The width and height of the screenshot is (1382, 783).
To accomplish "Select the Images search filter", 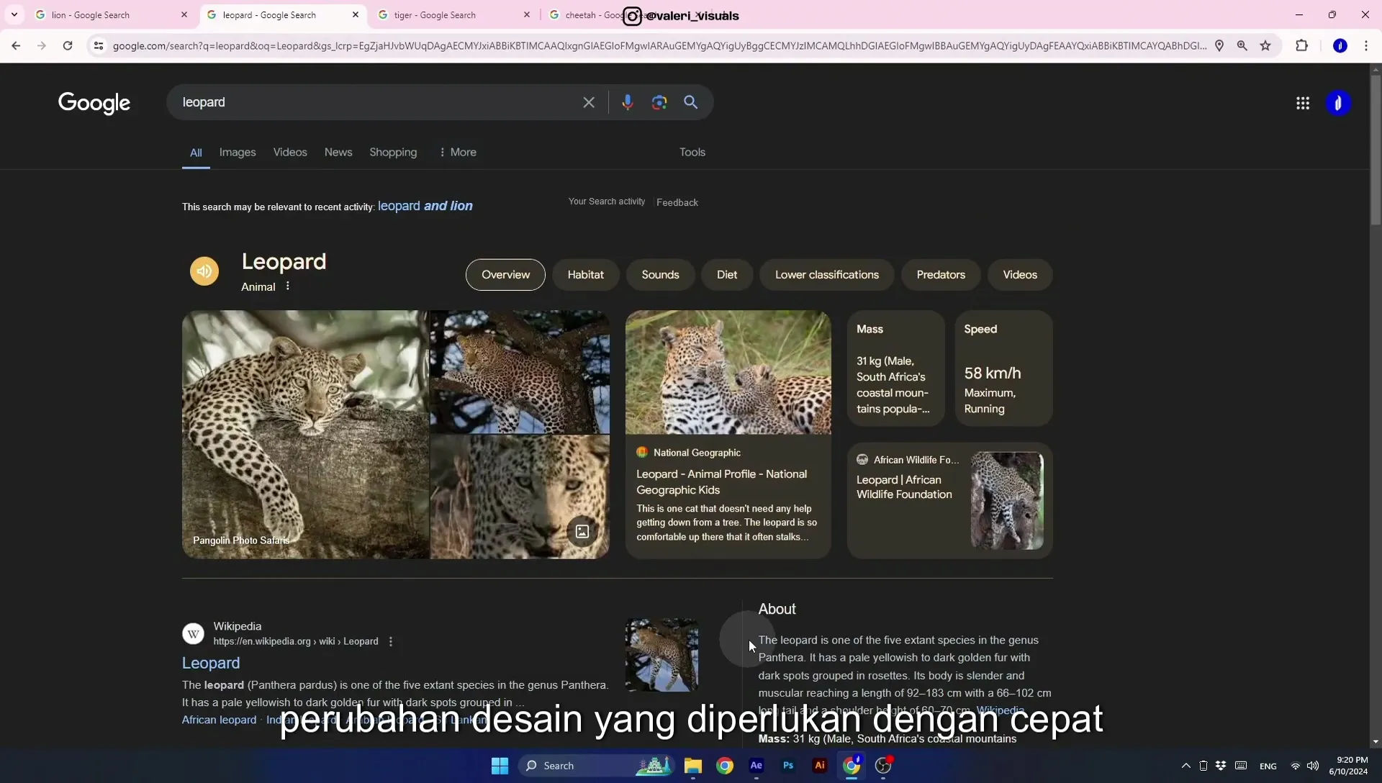I will (238, 153).
